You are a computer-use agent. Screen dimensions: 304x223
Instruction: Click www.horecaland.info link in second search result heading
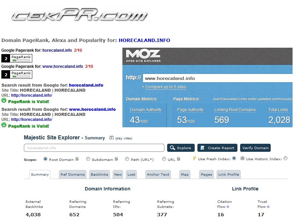[x=92, y=109]
